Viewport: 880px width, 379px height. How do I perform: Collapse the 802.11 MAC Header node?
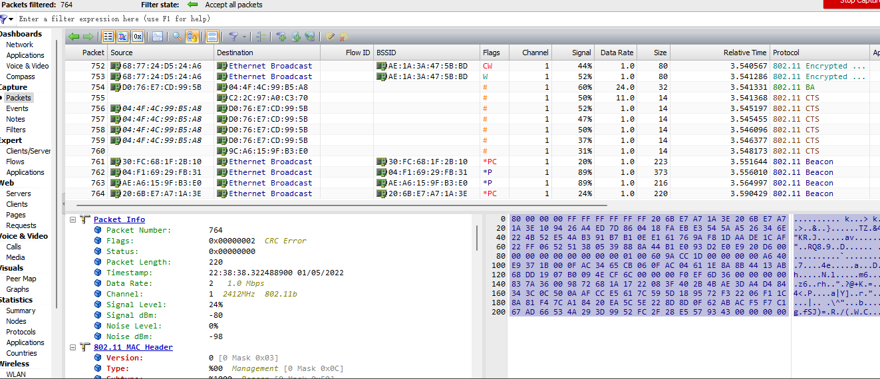[x=73, y=347]
